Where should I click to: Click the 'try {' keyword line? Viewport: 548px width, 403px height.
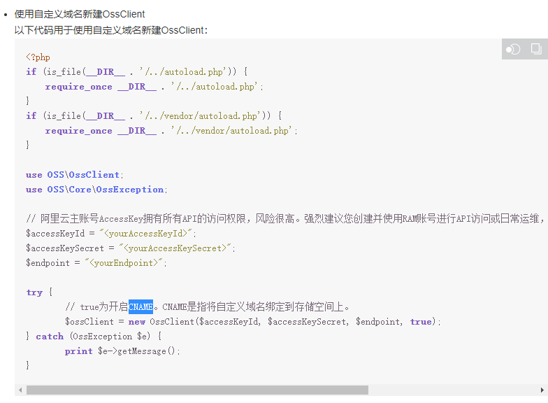point(39,292)
